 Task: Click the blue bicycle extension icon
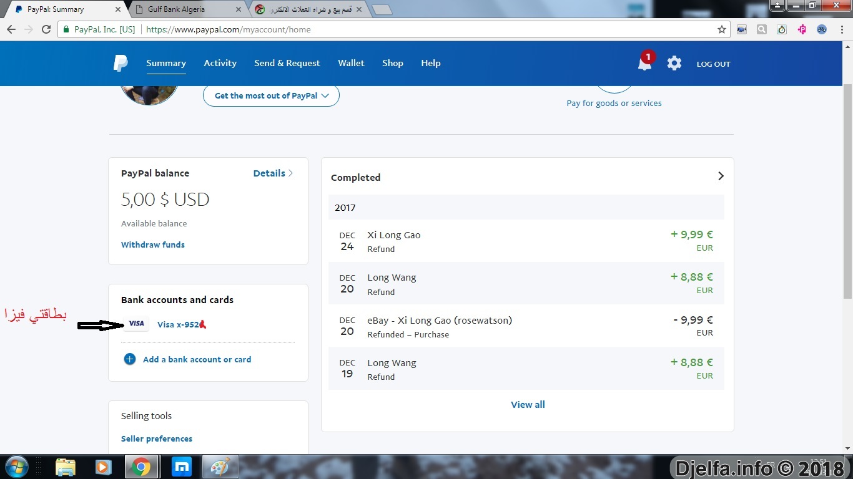pyautogui.click(x=822, y=29)
